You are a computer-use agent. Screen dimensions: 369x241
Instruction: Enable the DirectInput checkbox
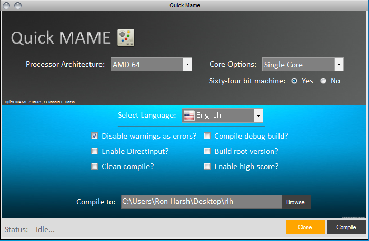tap(94, 151)
